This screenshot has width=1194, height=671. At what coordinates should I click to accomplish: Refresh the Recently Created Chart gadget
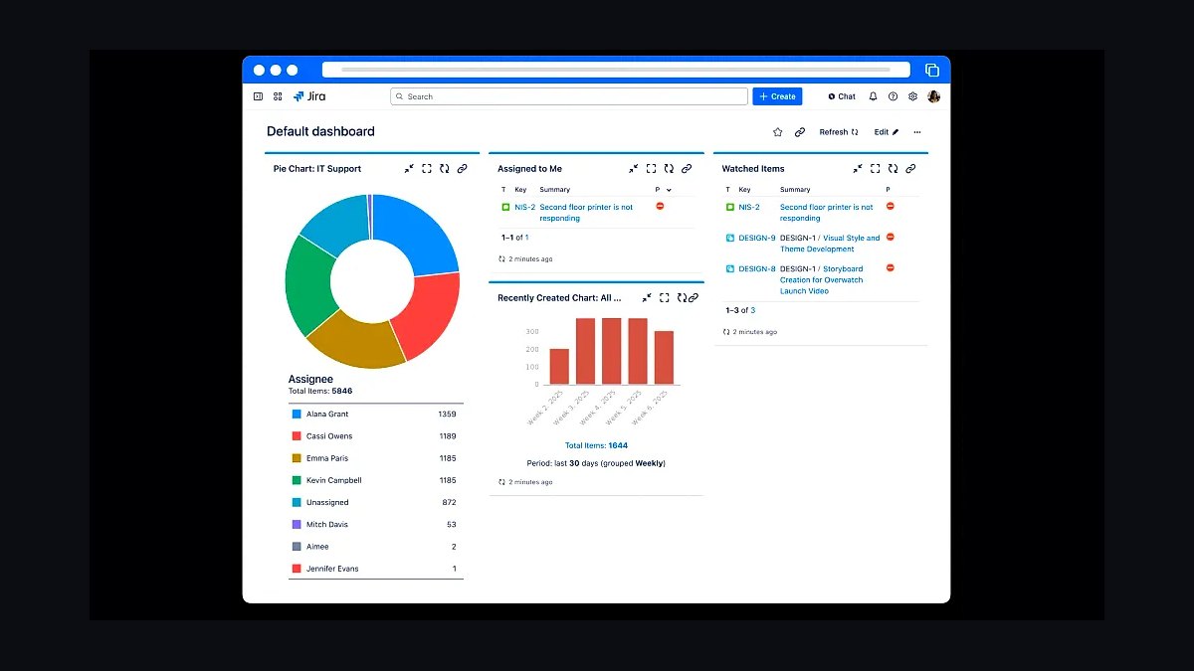682,297
